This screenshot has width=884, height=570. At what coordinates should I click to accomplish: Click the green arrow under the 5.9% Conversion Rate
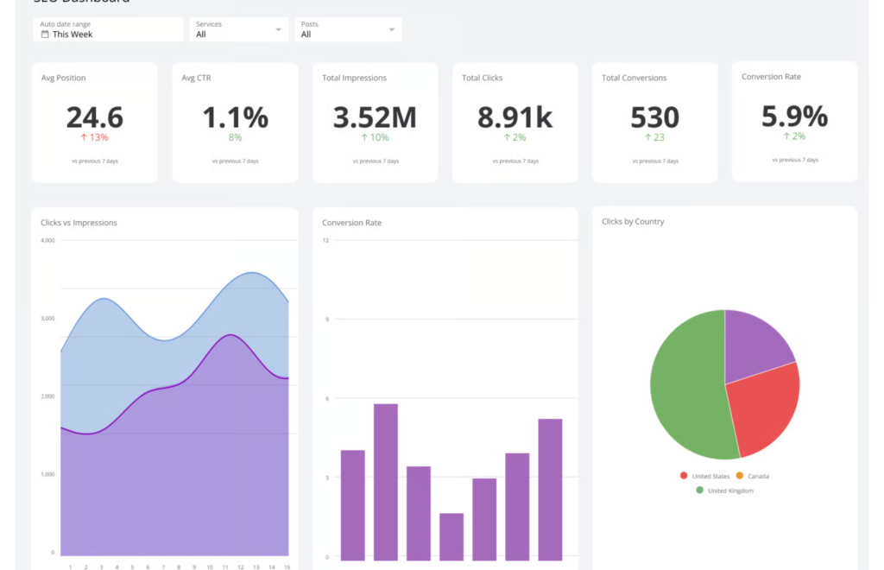[786, 136]
